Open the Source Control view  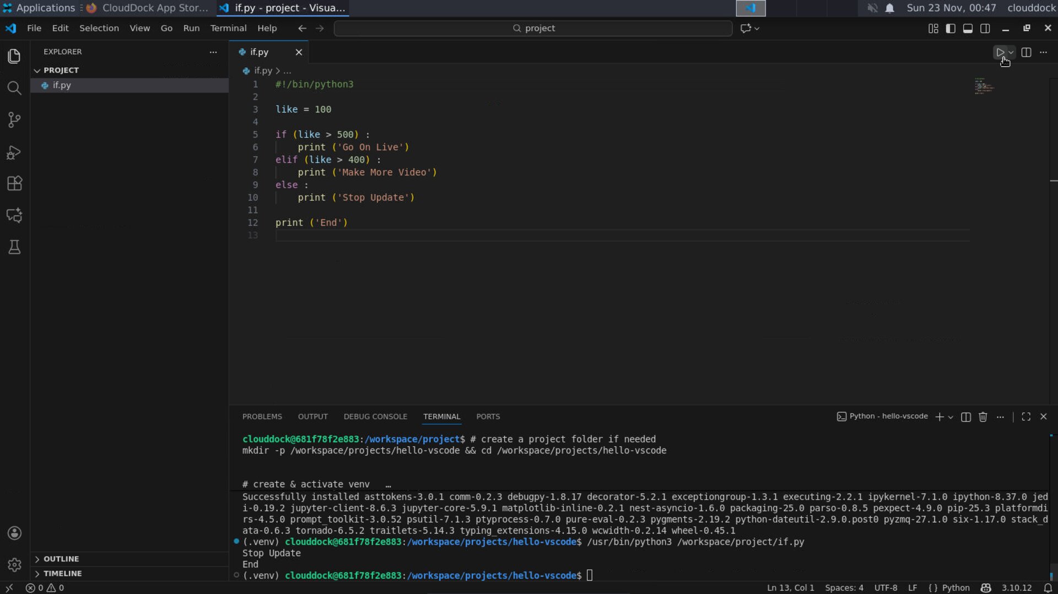coord(14,120)
